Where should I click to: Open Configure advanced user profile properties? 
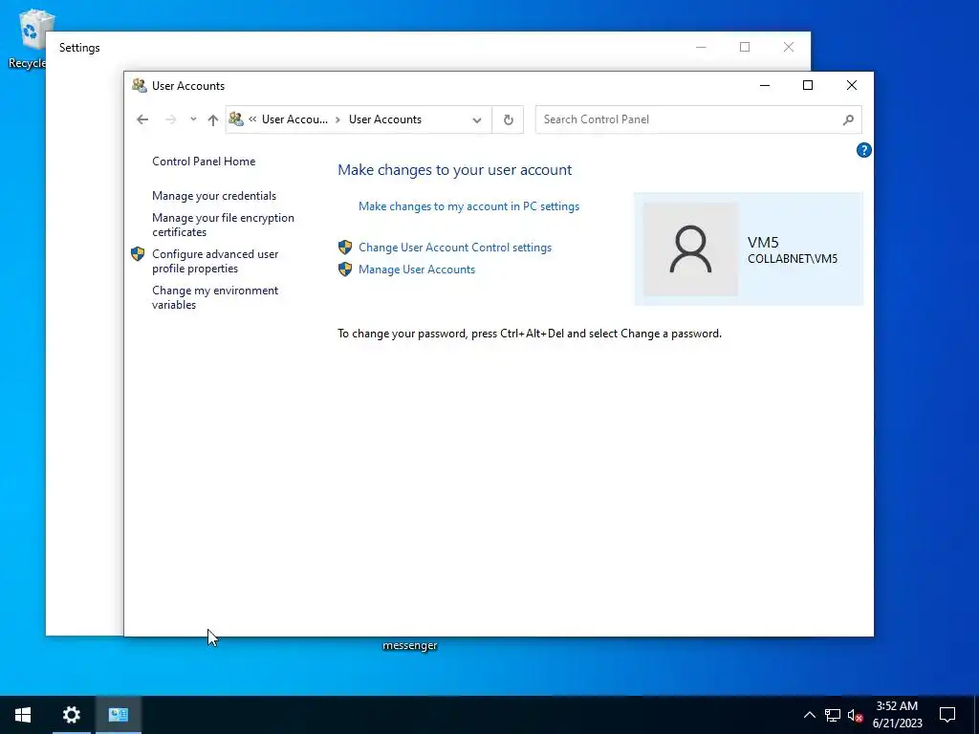point(215,261)
